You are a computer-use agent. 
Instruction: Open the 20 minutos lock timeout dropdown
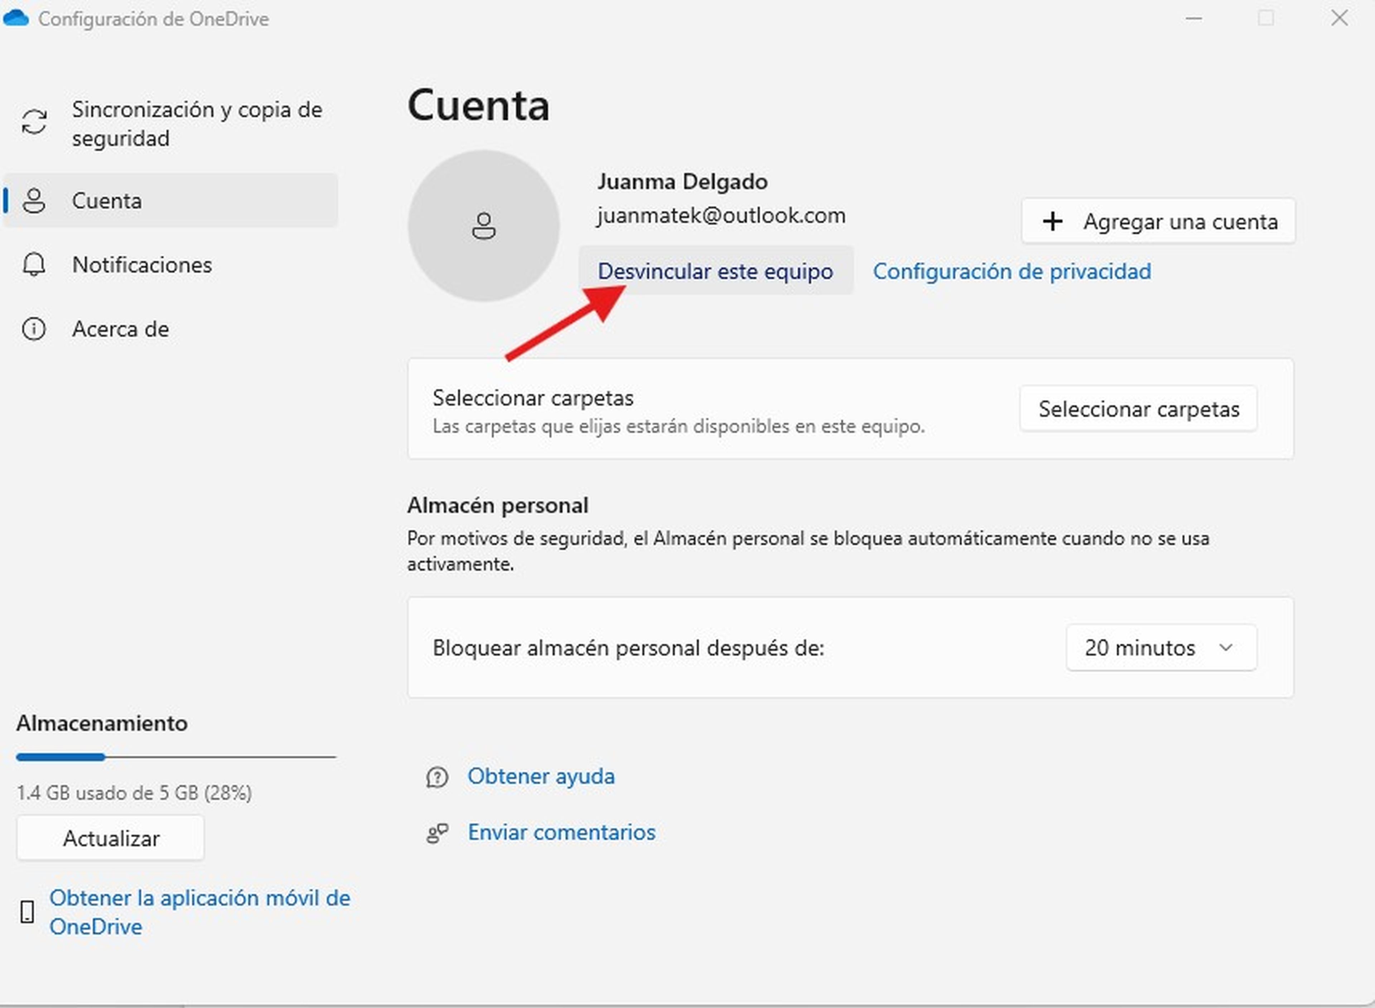(1161, 647)
